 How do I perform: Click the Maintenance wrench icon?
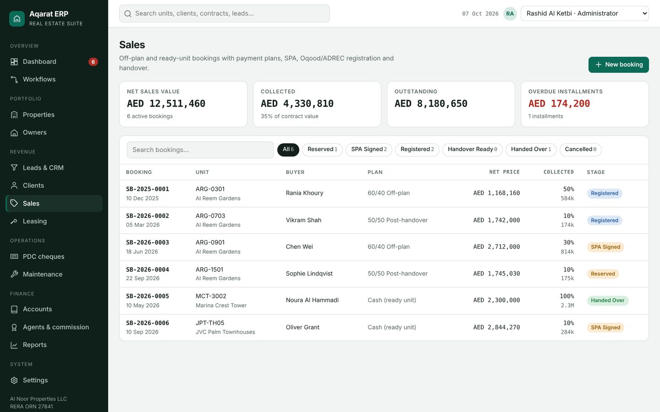14,274
